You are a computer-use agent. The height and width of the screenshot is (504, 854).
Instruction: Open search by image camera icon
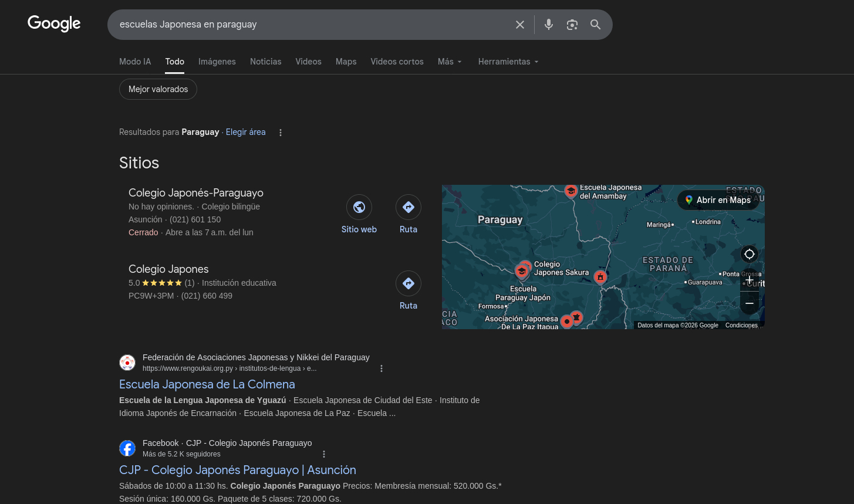coord(572,25)
